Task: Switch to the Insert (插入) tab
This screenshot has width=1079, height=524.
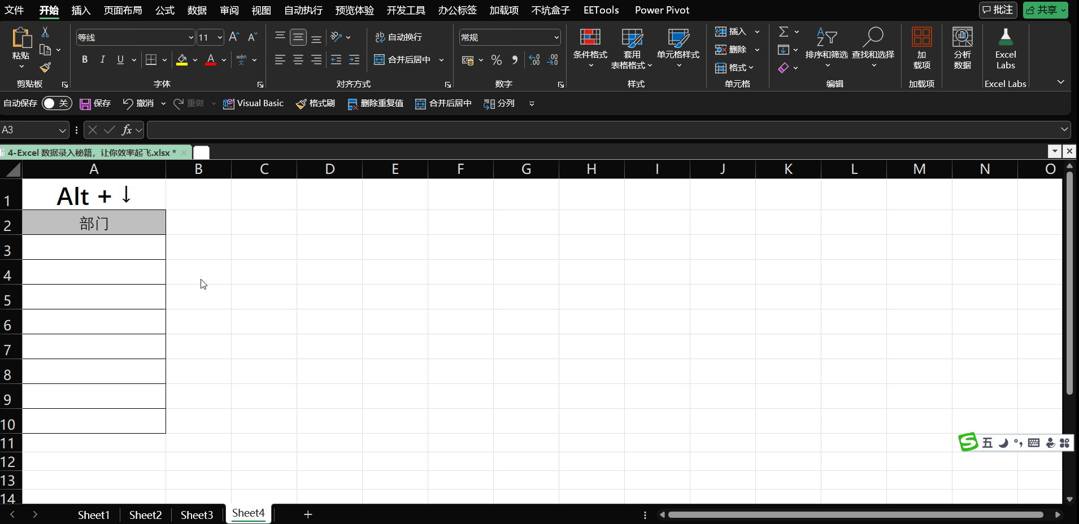Action: (81, 10)
